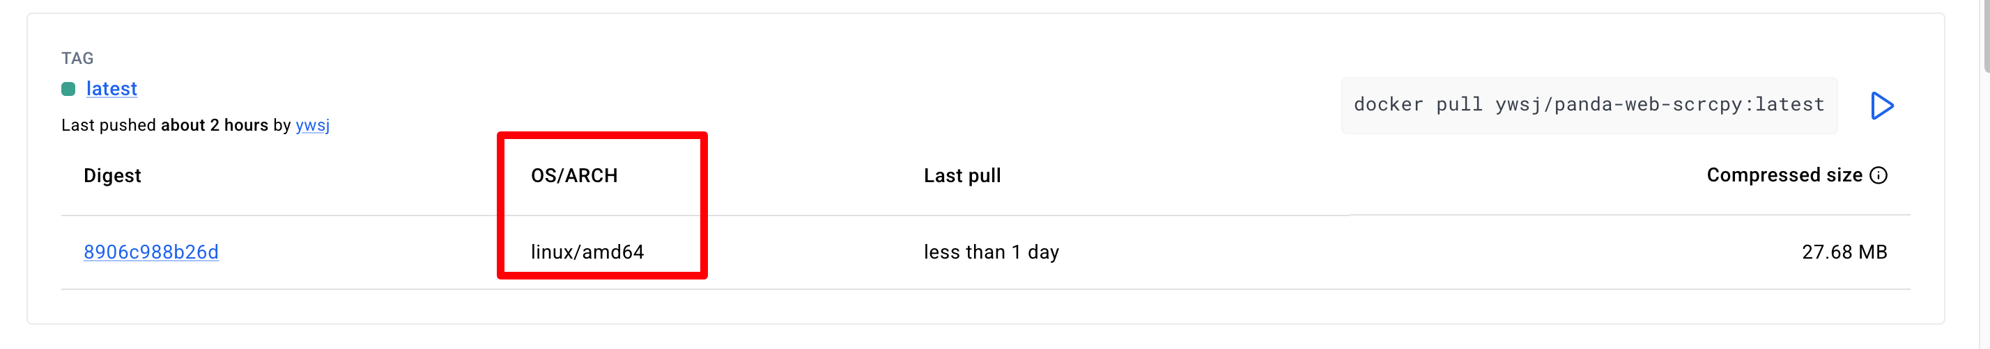The height and width of the screenshot is (349, 1990).
Task: Click the OS/ARCH column header
Action: coord(574,176)
